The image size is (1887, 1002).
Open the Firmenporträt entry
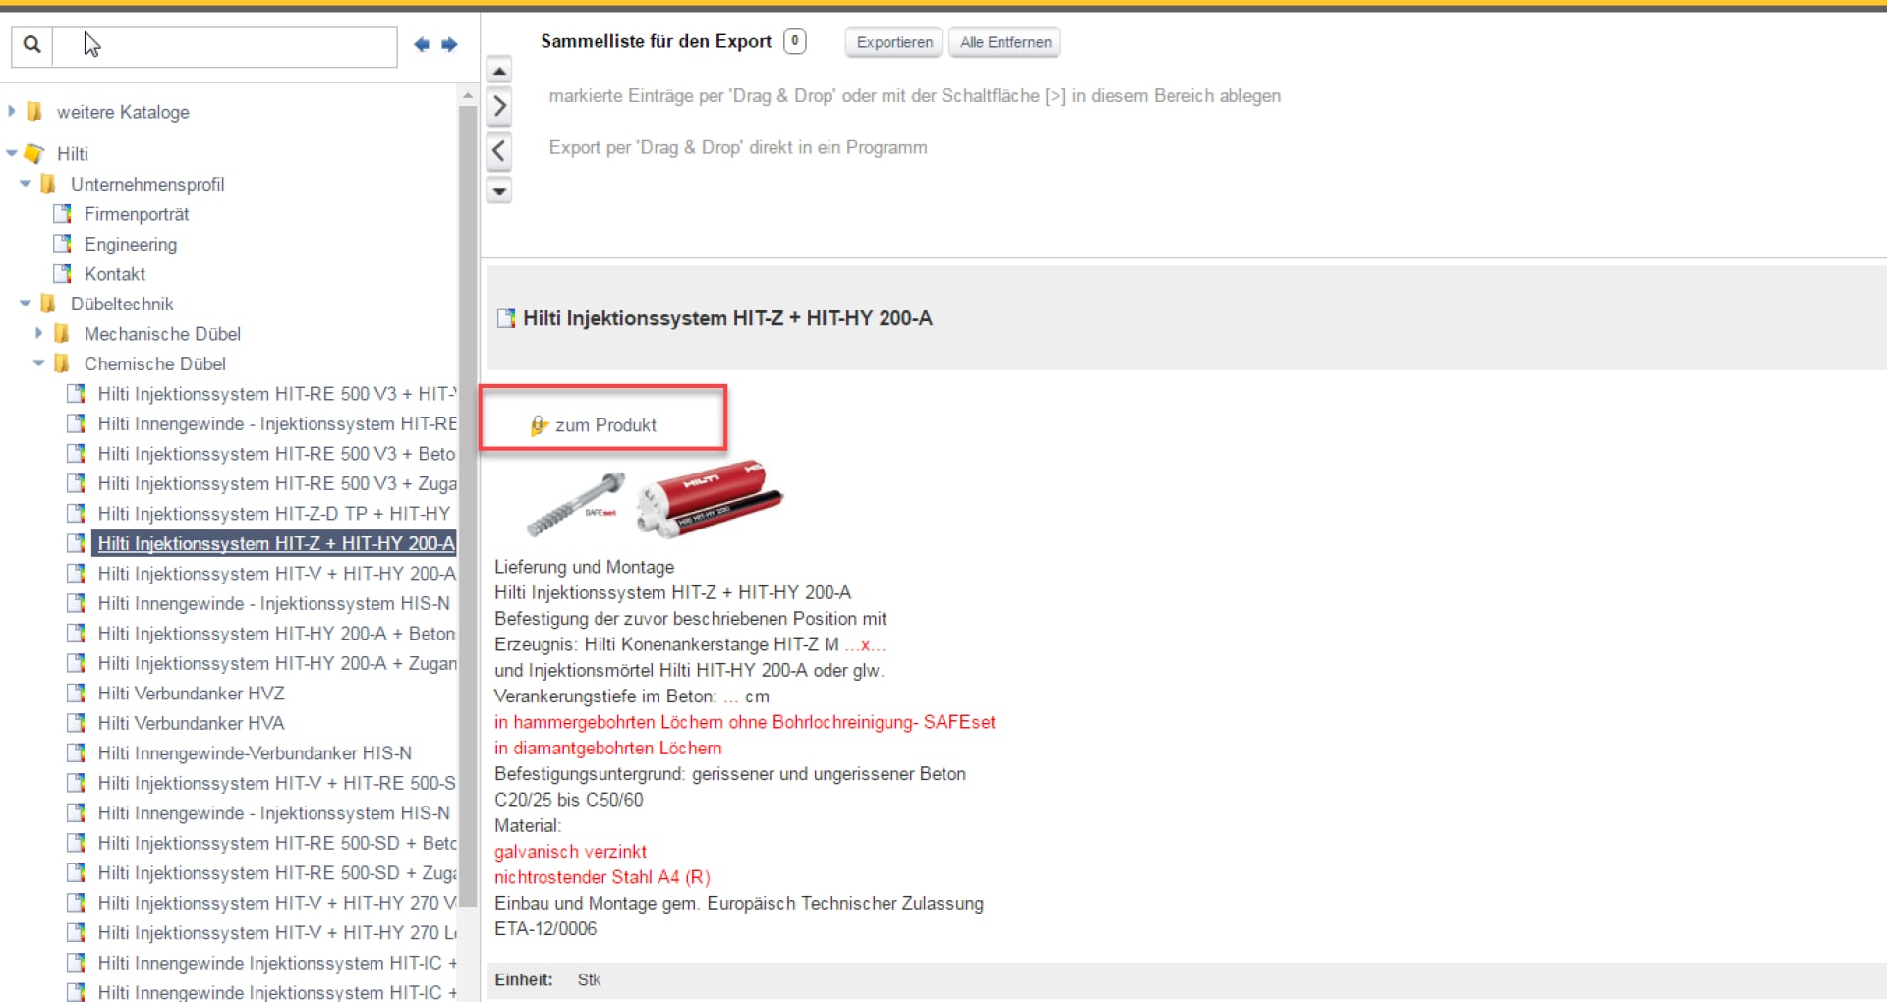click(136, 214)
